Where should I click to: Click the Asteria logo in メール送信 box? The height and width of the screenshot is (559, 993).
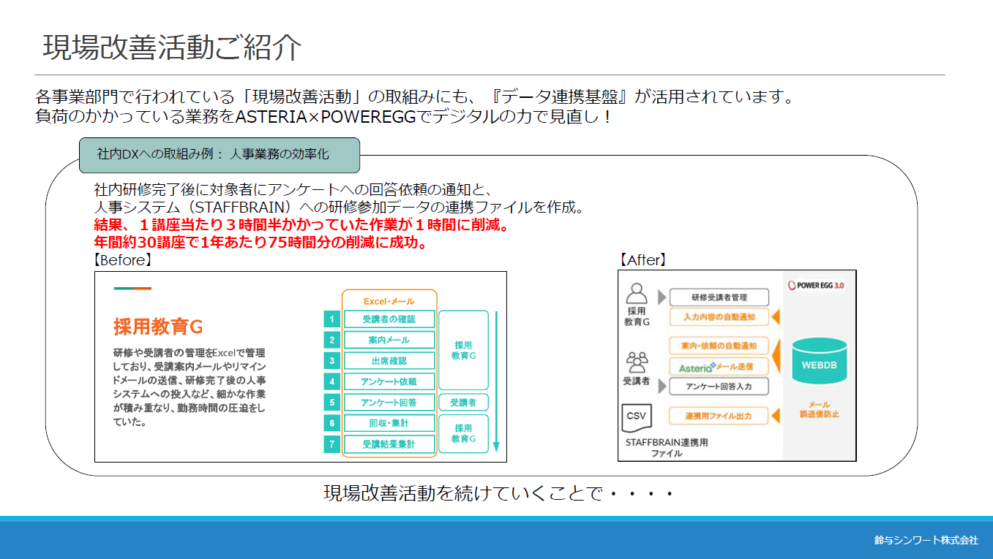point(697,367)
